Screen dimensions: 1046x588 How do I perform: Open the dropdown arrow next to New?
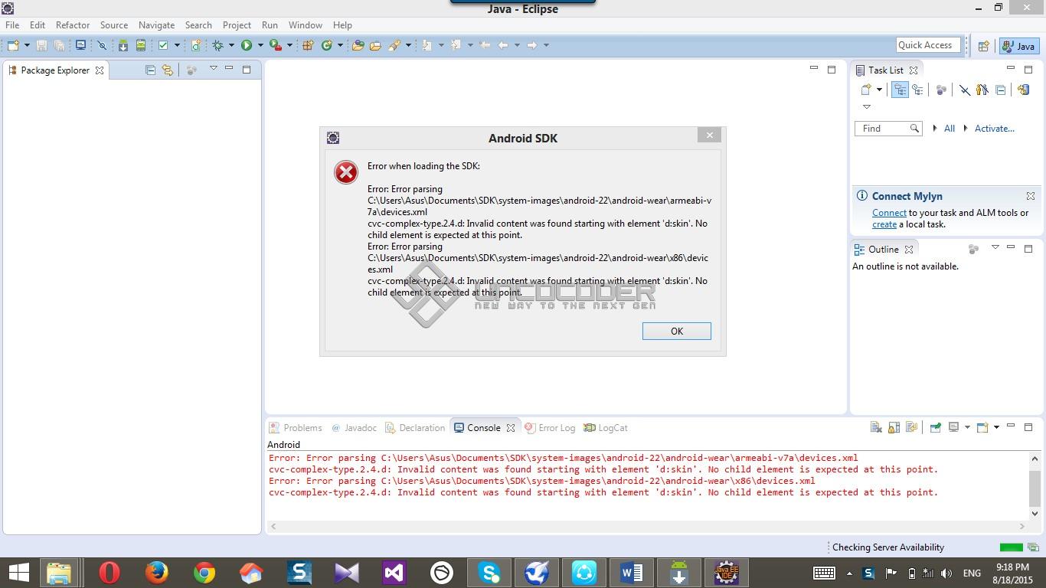[26, 45]
